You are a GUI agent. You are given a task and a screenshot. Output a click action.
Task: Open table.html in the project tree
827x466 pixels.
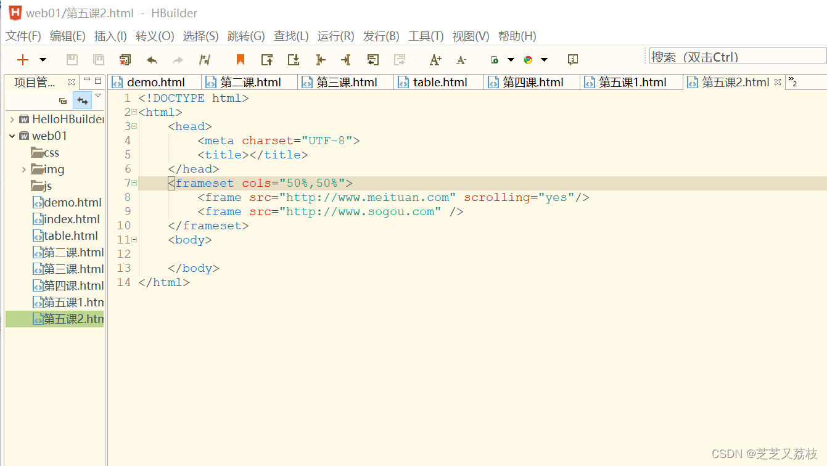point(65,236)
